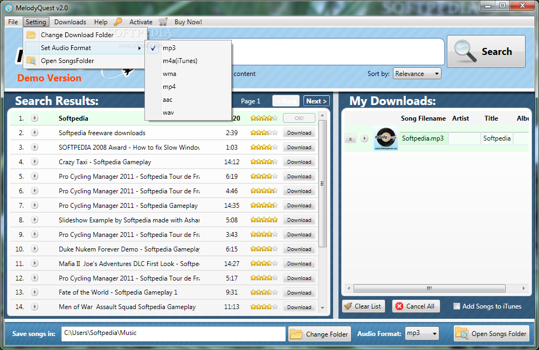Choose wav audio format

[188, 113]
